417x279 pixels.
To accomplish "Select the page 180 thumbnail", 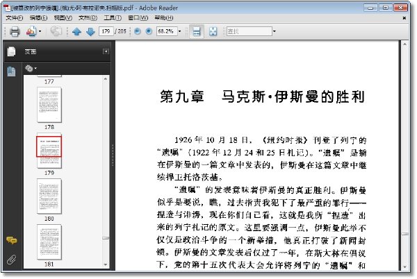I will (x=49, y=196).
